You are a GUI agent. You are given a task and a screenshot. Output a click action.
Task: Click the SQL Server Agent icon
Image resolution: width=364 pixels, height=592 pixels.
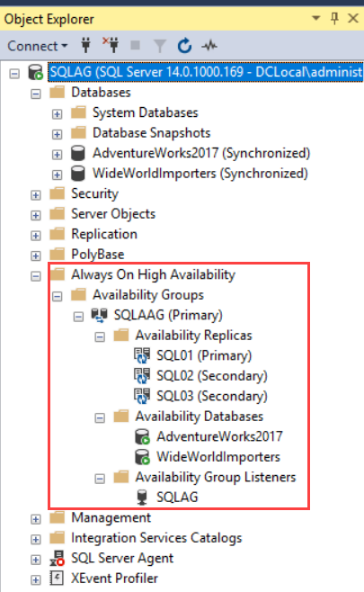[x=58, y=558]
